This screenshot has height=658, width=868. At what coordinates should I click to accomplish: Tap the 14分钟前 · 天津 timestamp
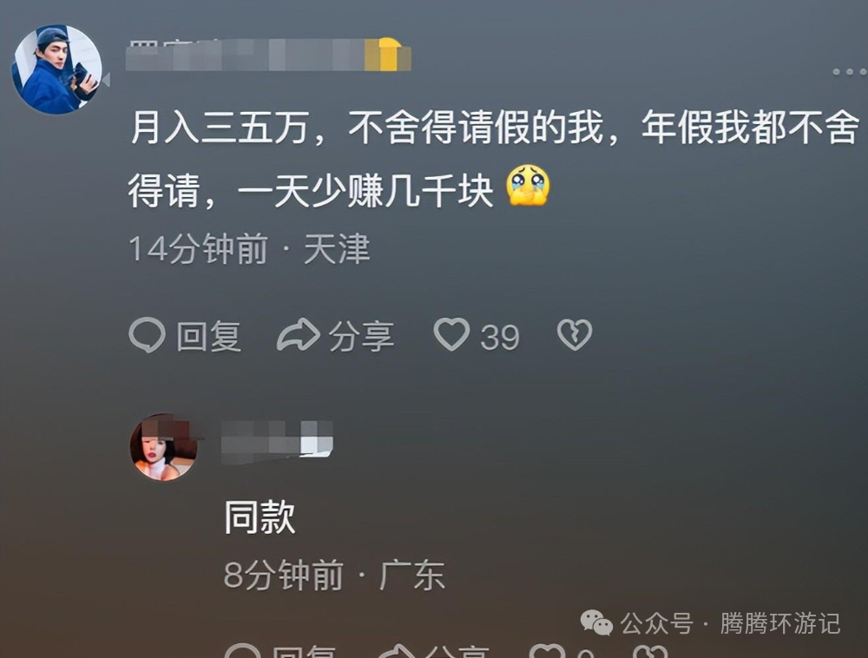coord(249,248)
